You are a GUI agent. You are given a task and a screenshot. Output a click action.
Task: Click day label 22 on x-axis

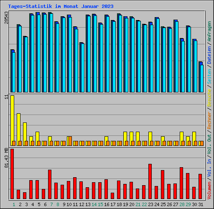[x=144, y=204]
